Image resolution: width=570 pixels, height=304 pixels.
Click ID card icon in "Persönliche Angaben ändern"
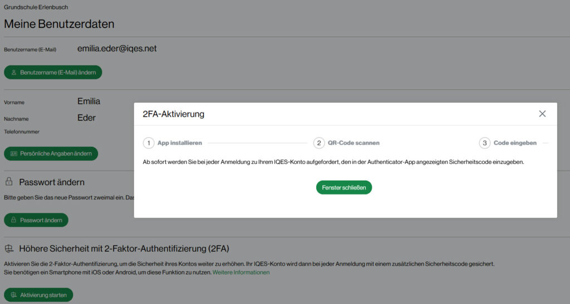[x=14, y=154]
